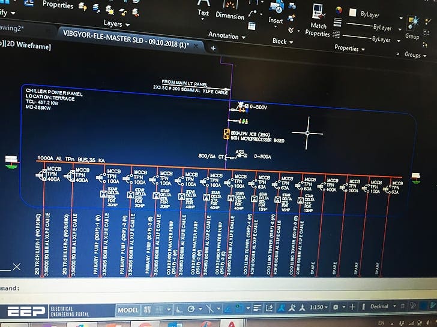Toggle ortho mode in status bar
437x327 pixels.
point(179,309)
